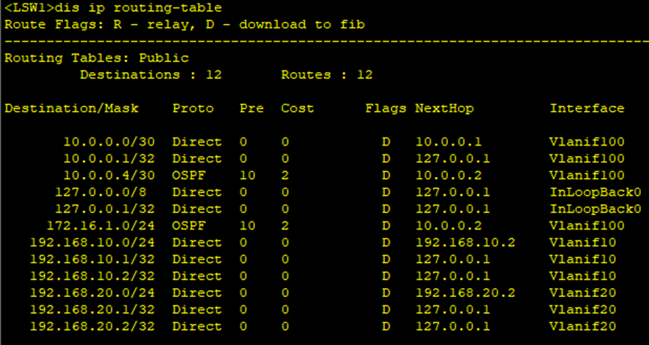
Task: Select destination "172.16.1.0/24"
Action: [101, 226]
